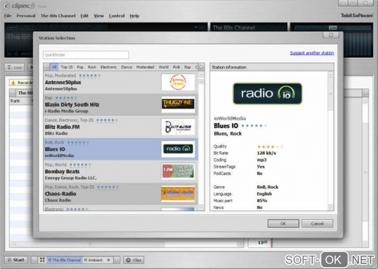Click the 1.FM station logo
Screen dimensions: 378x269
(178, 172)
